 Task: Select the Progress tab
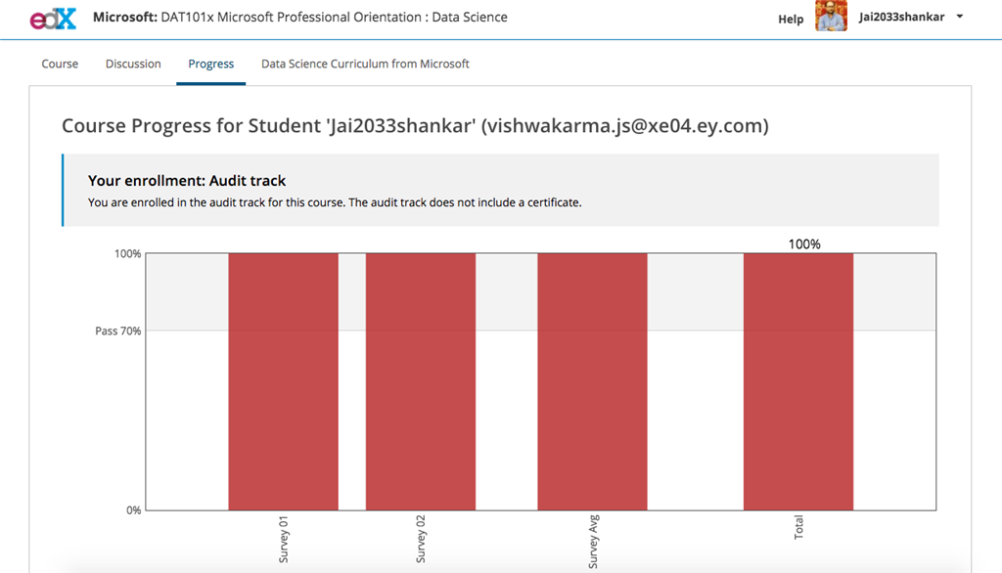point(211,64)
